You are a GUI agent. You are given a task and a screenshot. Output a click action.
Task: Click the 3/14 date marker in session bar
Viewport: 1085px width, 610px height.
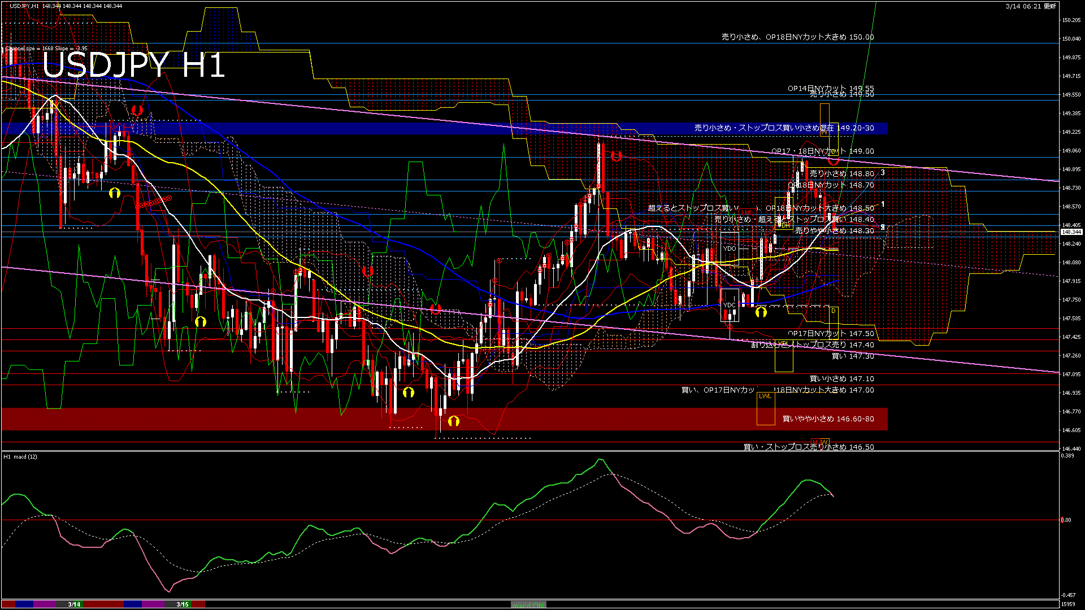74,604
